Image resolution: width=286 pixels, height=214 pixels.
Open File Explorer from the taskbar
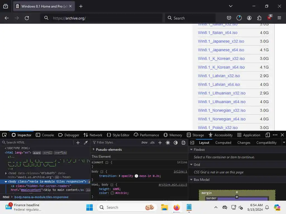pyautogui.click(x=164, y=207)
